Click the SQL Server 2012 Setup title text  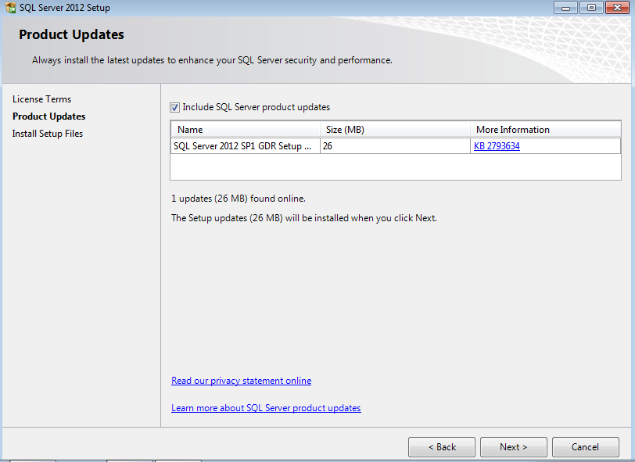coord(64,8)
